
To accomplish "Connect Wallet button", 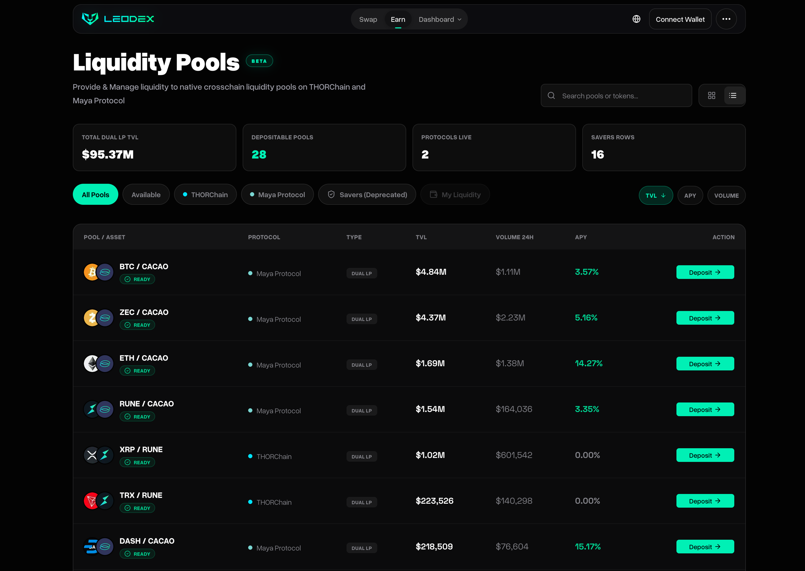I will coord(680,19).
